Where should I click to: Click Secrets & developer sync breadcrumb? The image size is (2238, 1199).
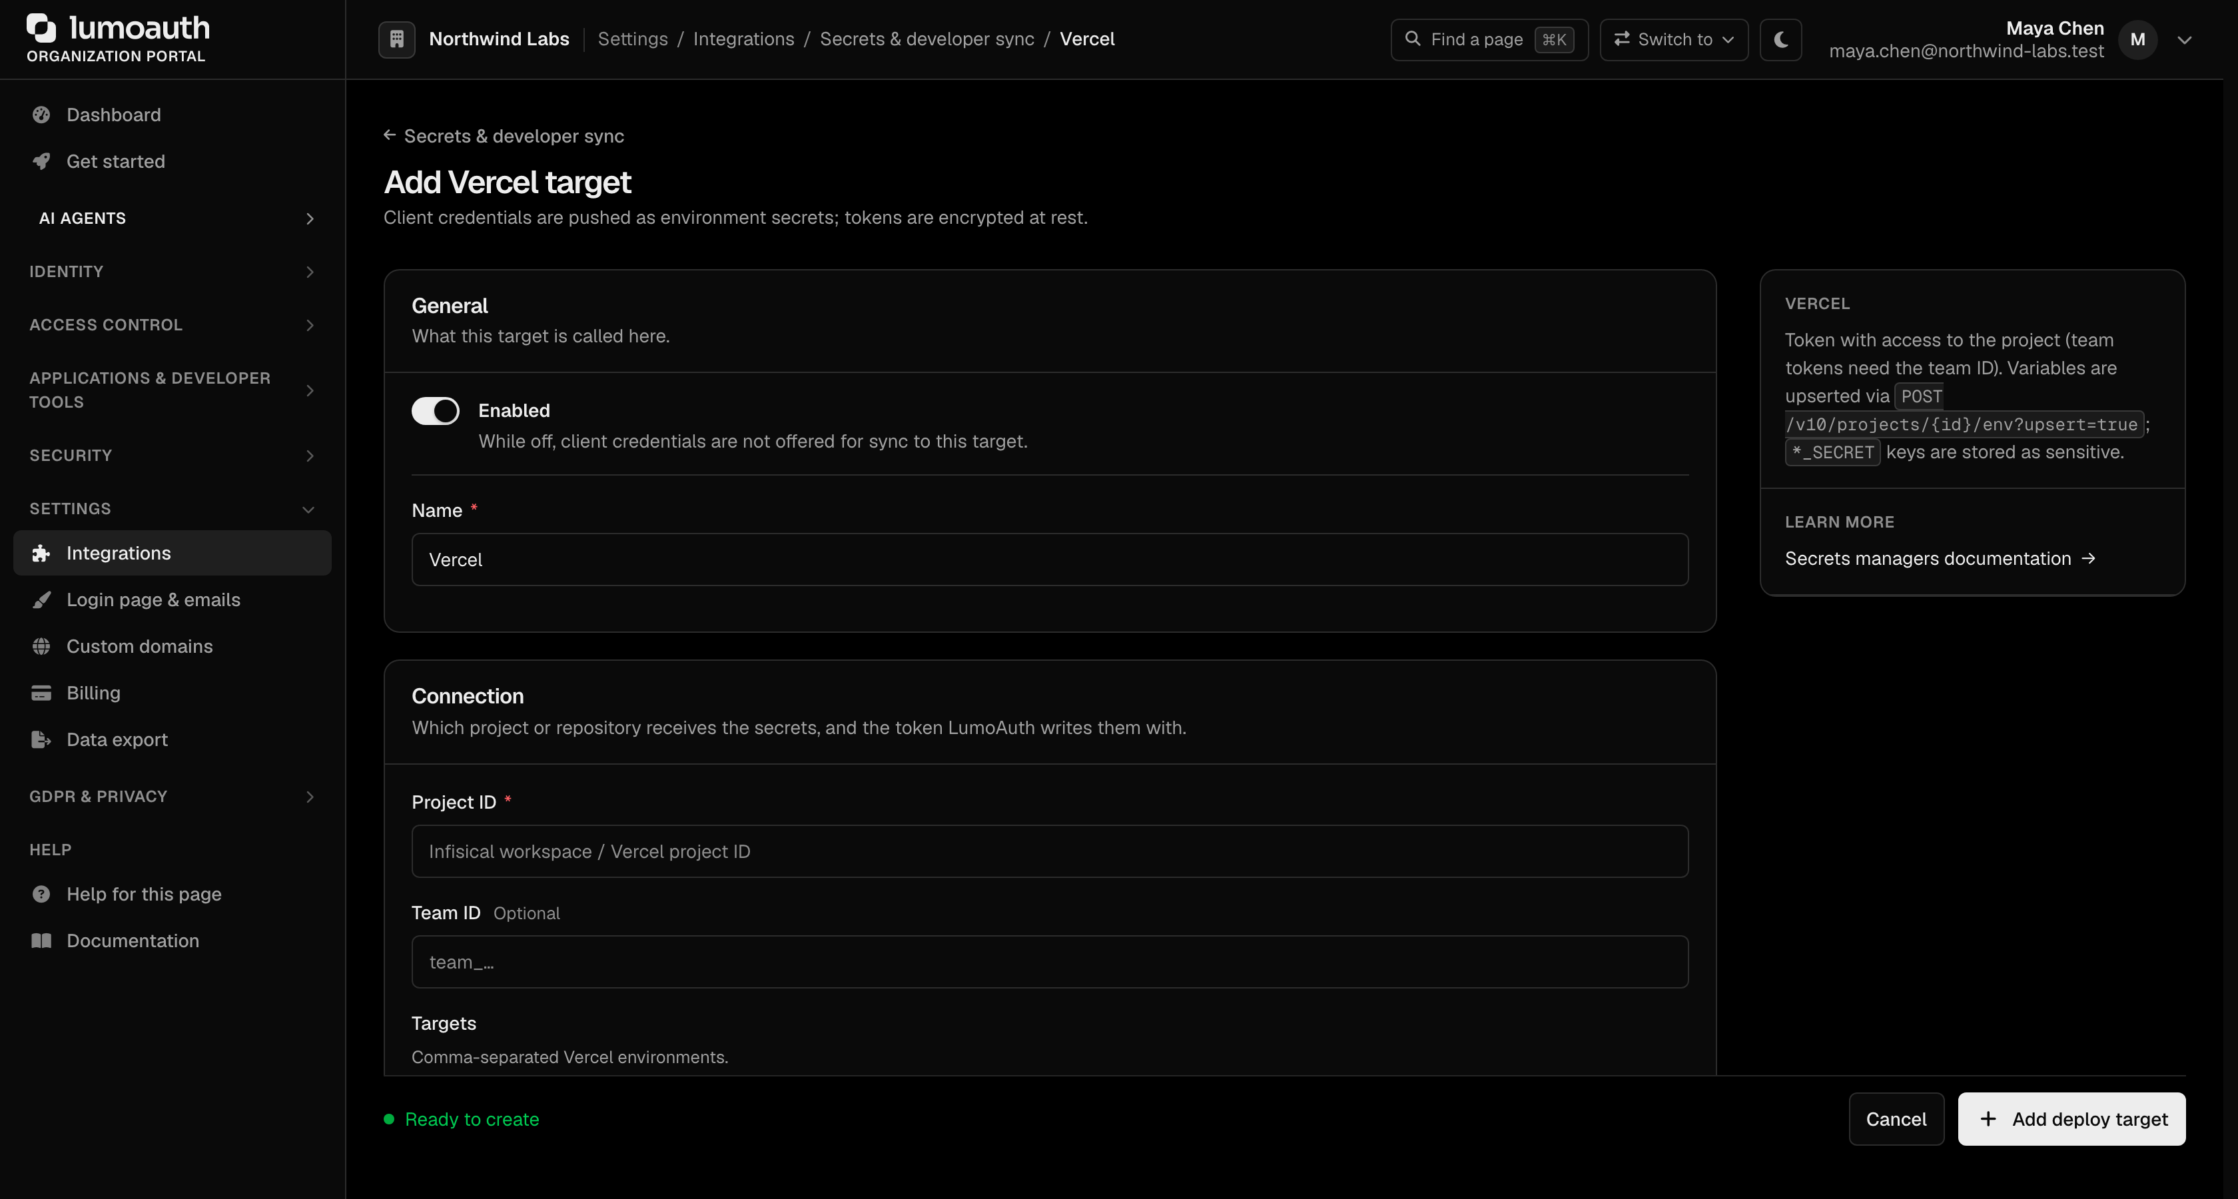pos(927,39)
